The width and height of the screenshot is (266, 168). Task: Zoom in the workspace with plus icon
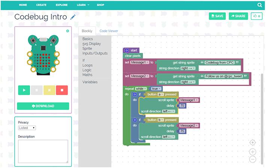252,152
